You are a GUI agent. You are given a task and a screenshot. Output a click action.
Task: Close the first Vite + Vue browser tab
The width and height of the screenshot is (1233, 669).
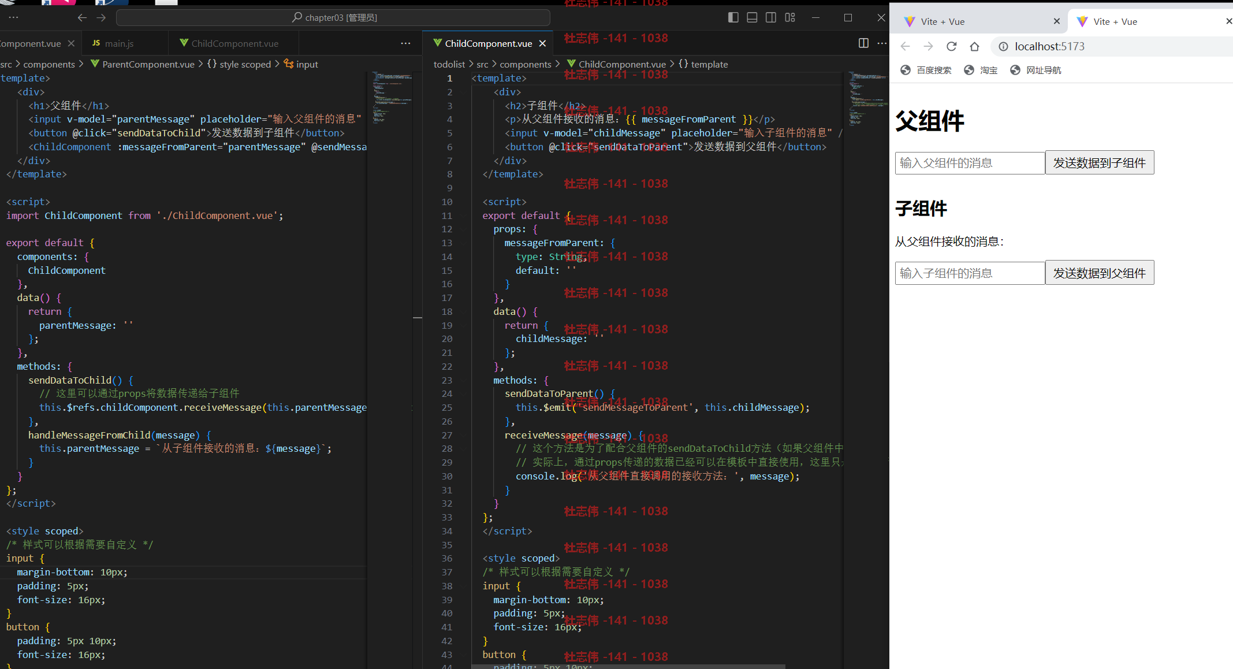point(1056,21)
